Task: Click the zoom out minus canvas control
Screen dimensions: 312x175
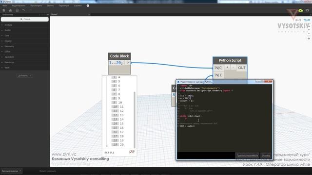Action: tap(309, 34)
